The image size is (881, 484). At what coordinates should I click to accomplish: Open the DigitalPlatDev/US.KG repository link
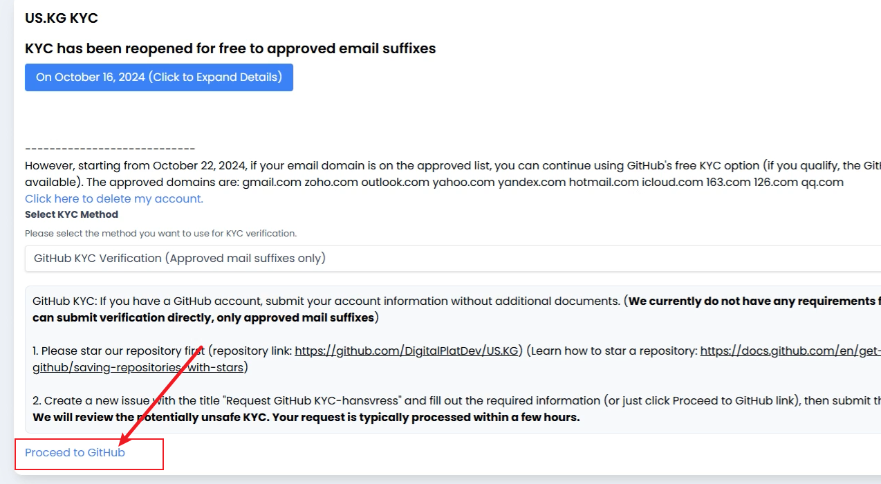tap(407, 351)
